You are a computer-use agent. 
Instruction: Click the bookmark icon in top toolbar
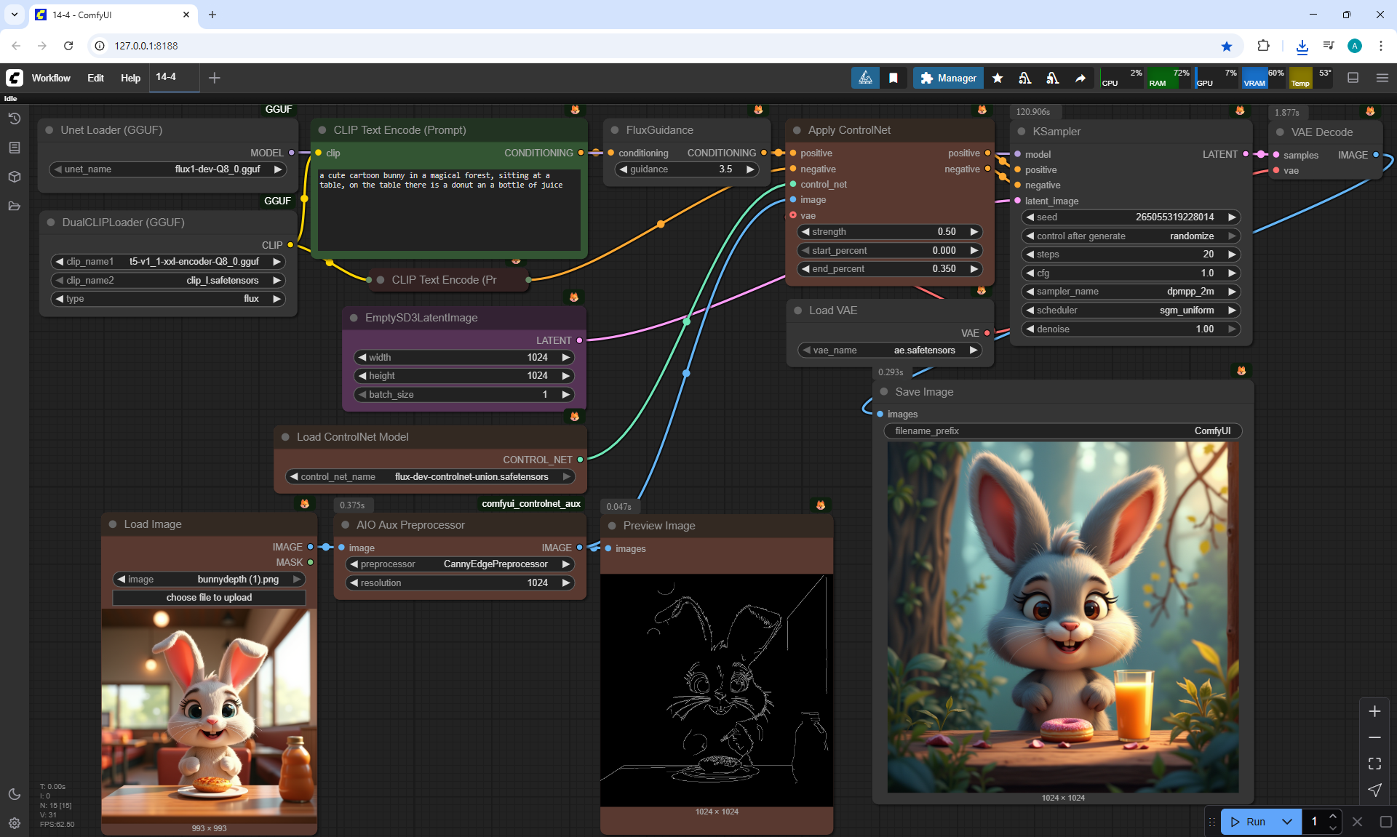(x=893, y=78)
